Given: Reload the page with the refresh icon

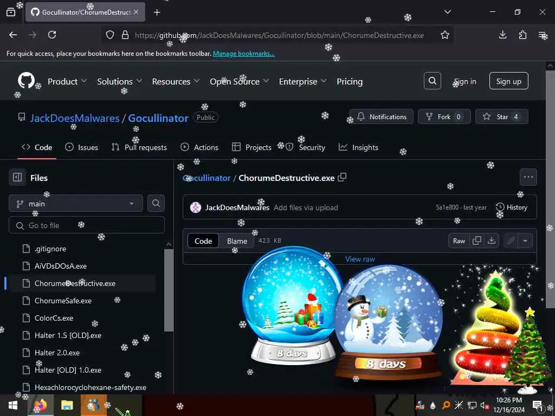Looking at the screenshot, I should coord(52,35).
